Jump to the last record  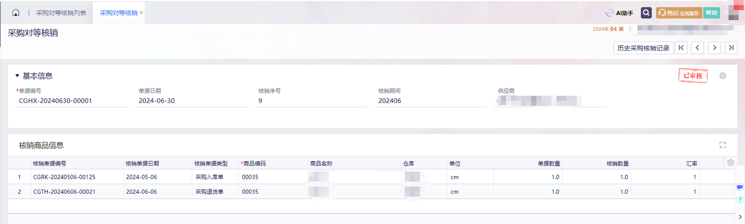click(x=731, y=48)
